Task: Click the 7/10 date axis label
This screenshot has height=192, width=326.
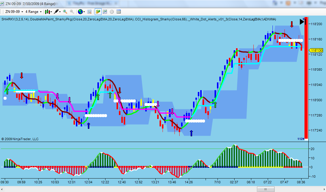Action: click(217, 182)
